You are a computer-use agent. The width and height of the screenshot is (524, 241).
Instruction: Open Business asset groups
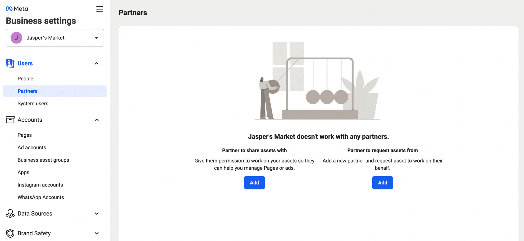click(x=43, y=160)
